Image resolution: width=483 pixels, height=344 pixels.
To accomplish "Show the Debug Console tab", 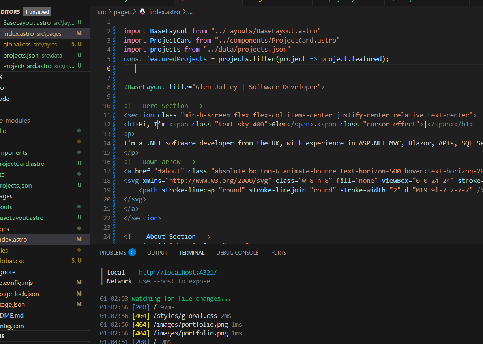I will tap(237, 253).
